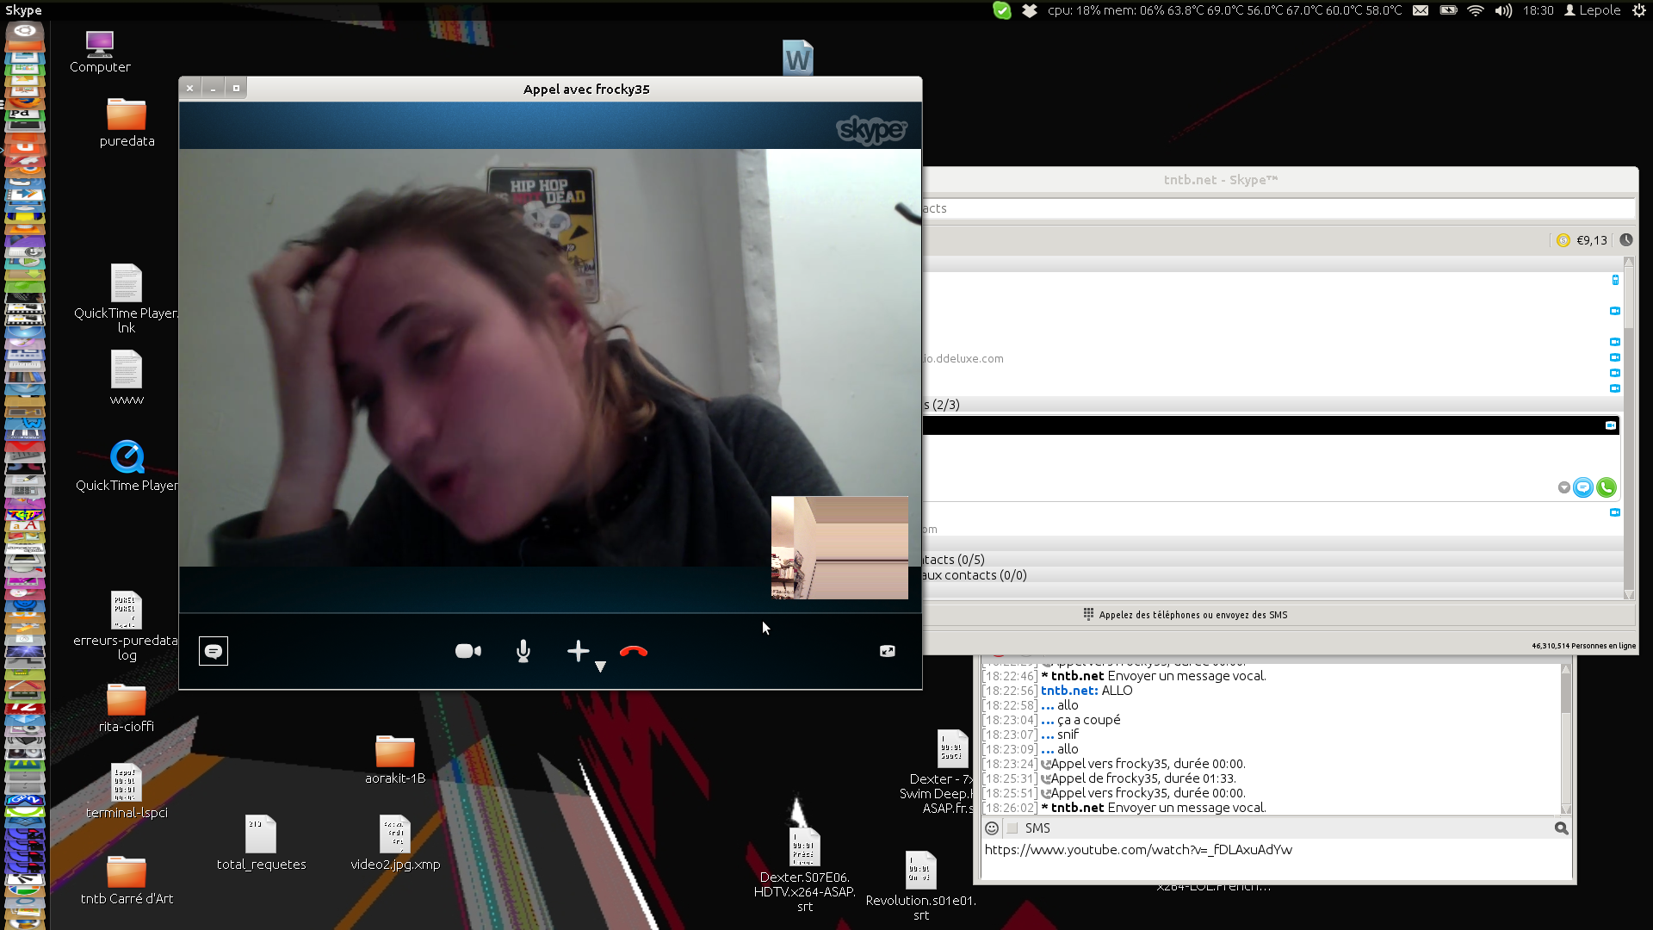Click the chat message input field

point(1274,859)
